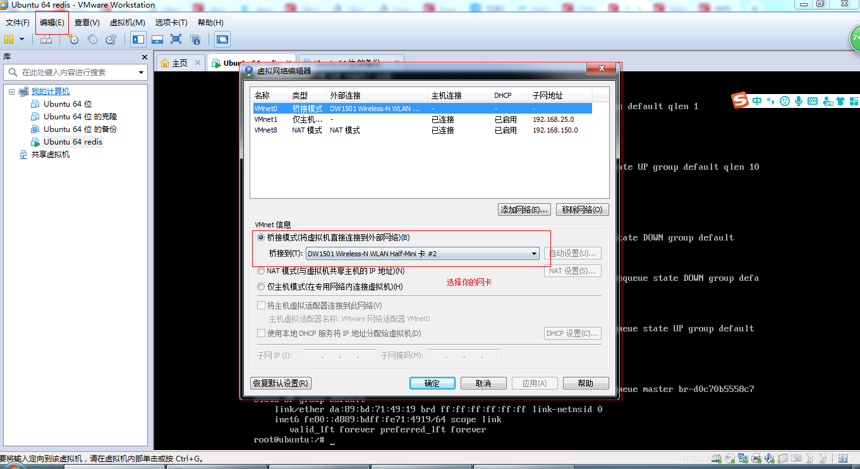
Task: Open the power options arrow beside the pause icon
Action: pos(21,39)
